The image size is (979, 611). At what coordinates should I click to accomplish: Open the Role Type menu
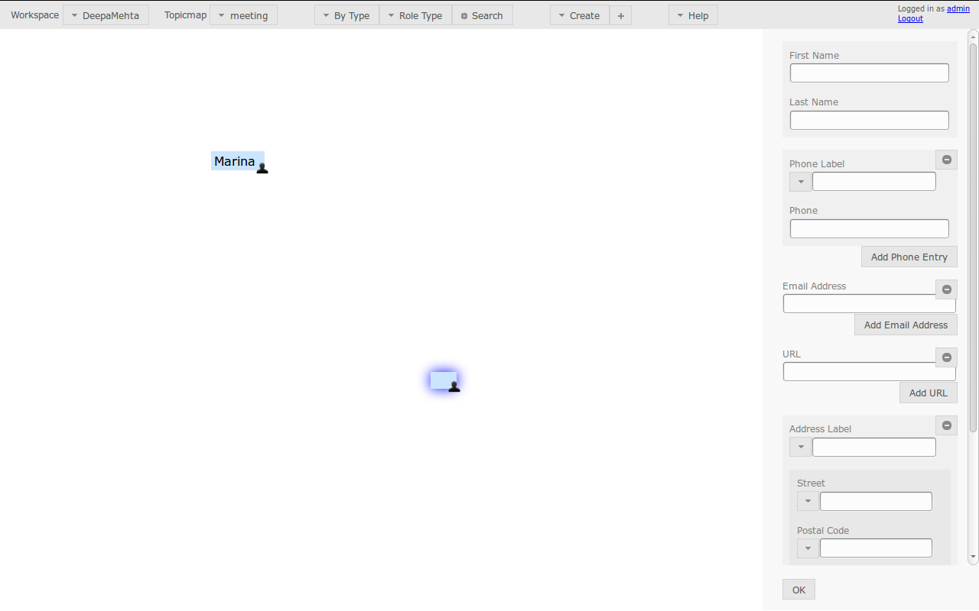(x=415, y=15)
